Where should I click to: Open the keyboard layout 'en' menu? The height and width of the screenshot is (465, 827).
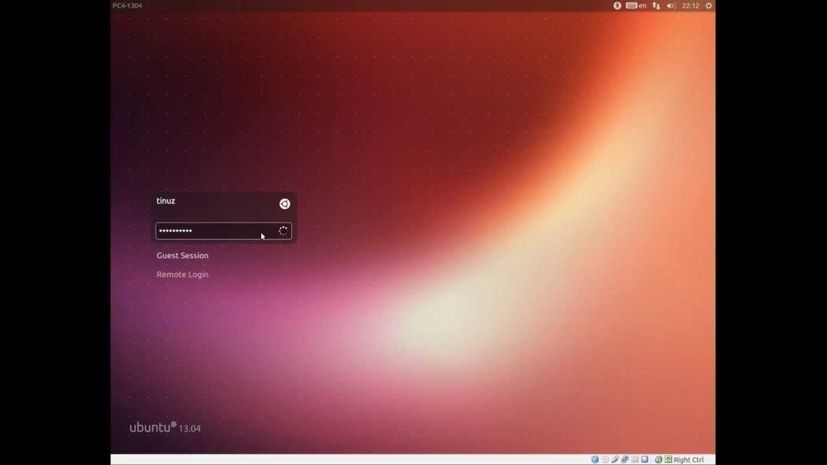pyautogui.click(x=637, y=5)
